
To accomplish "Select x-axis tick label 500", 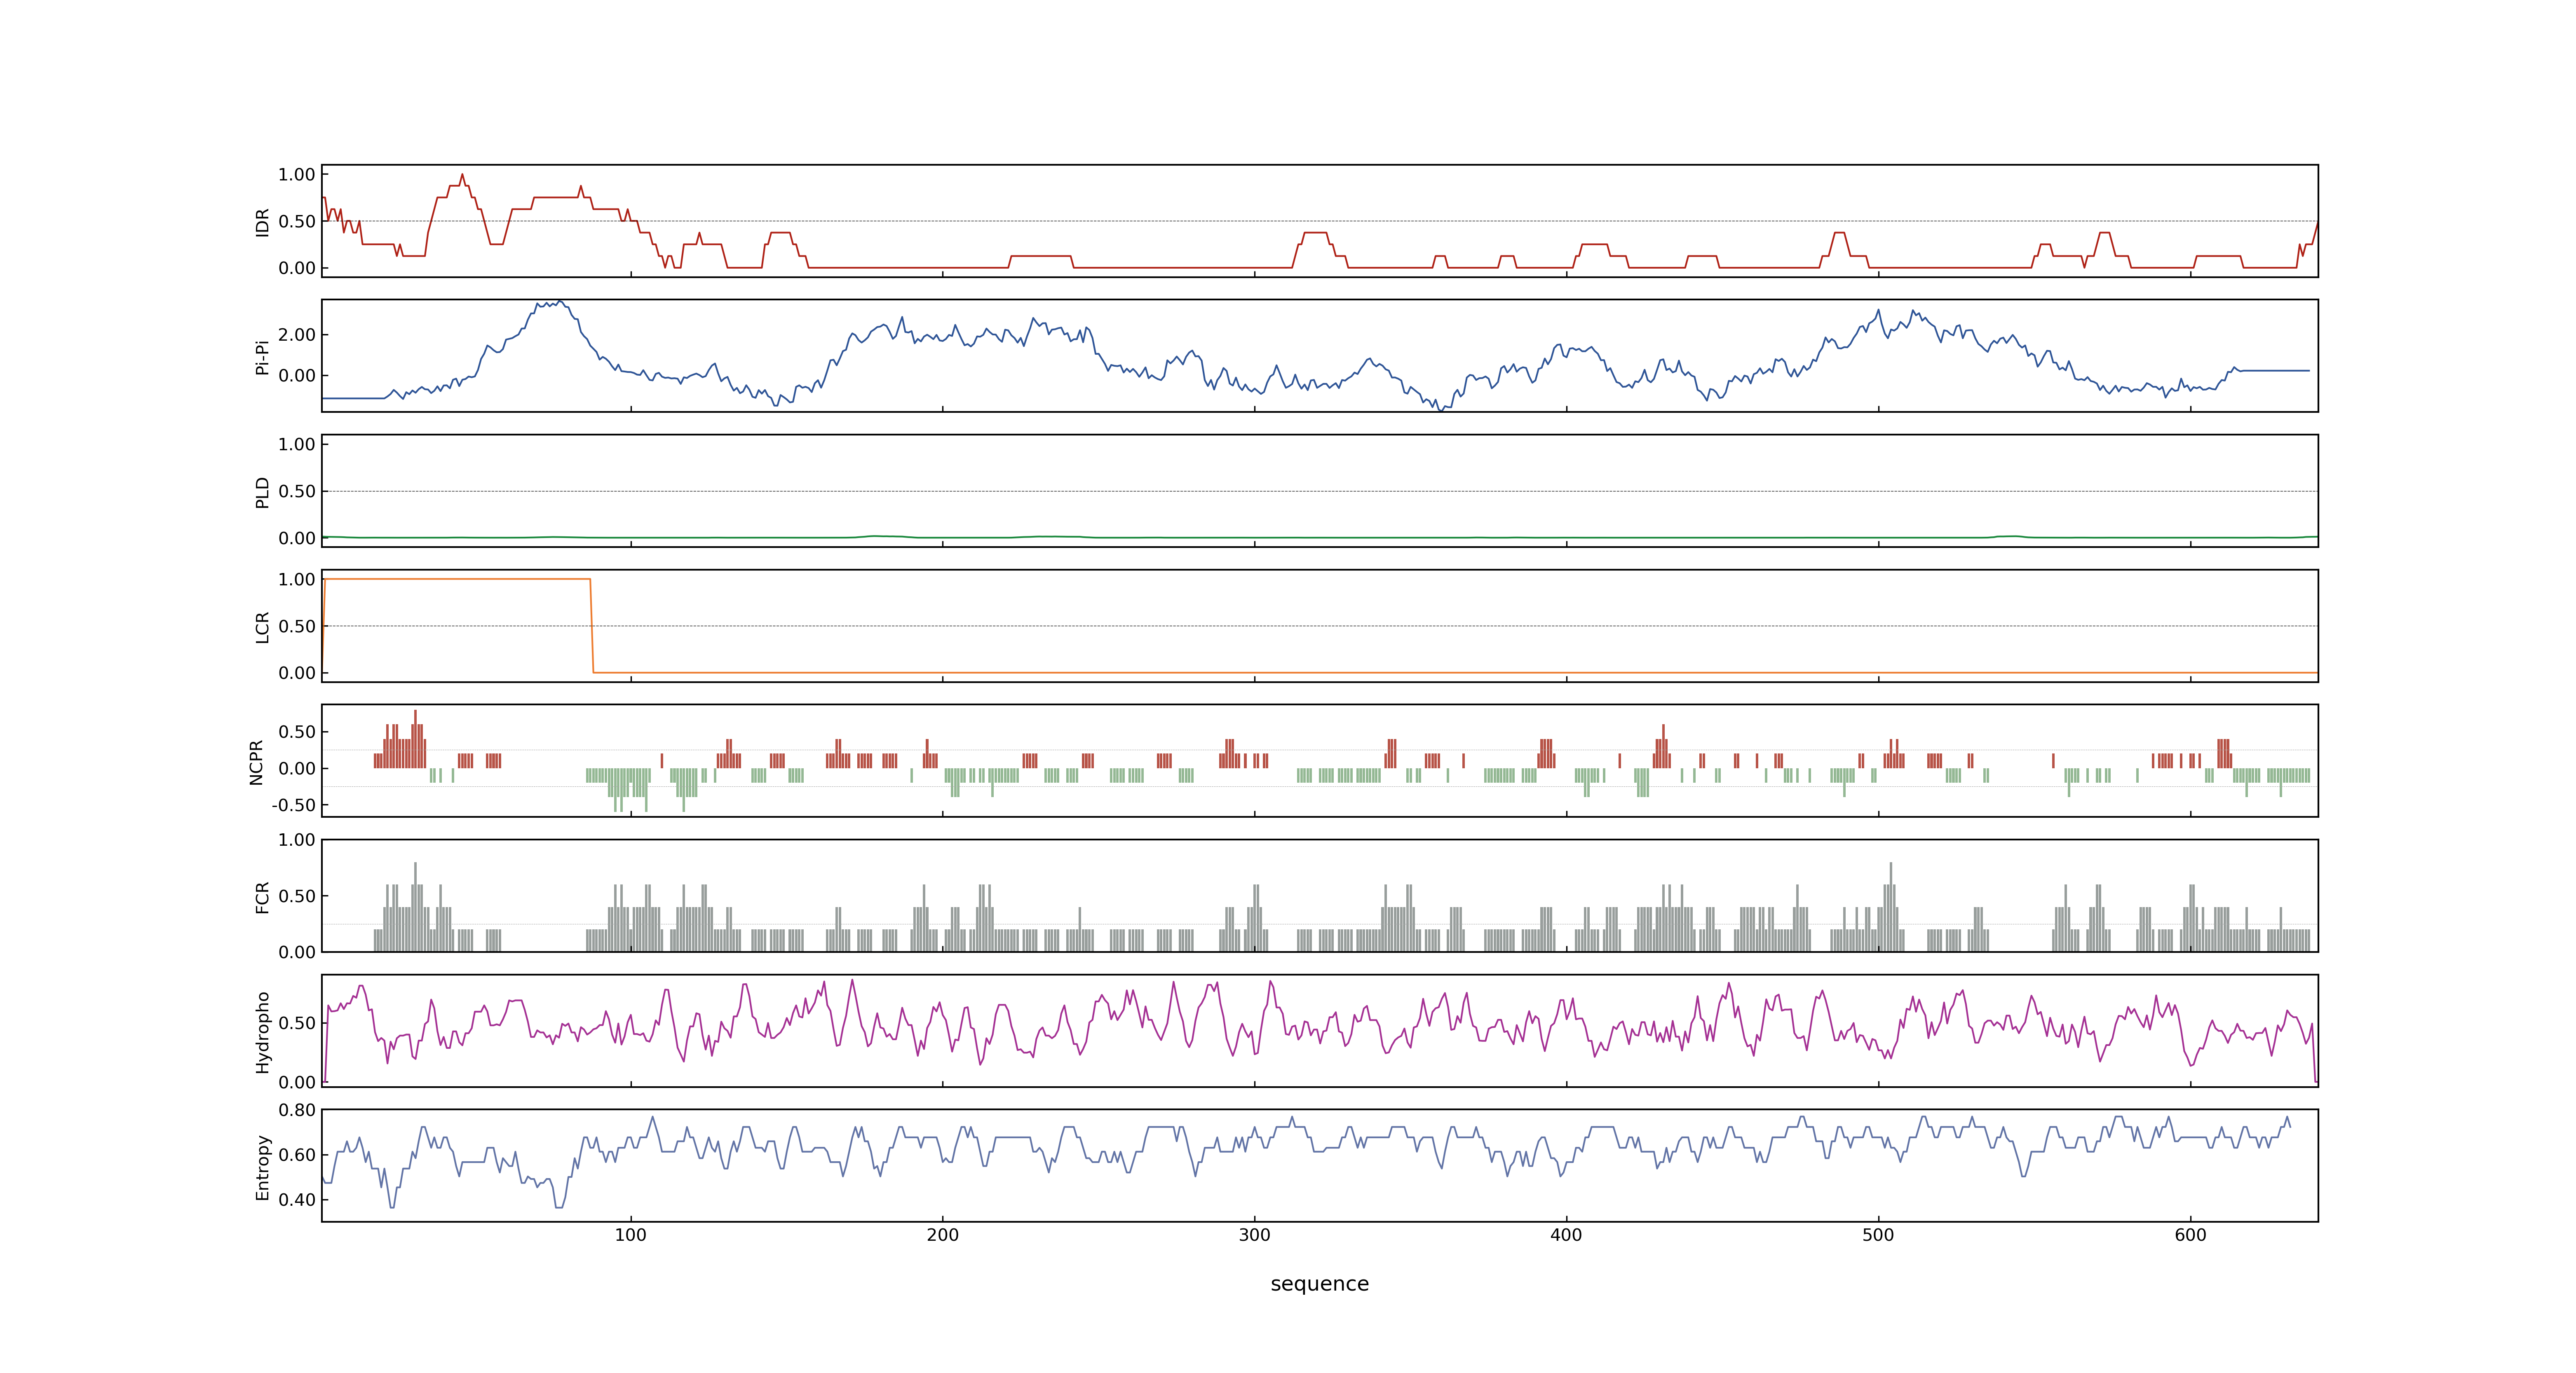I will [x=1878, y=1235].
